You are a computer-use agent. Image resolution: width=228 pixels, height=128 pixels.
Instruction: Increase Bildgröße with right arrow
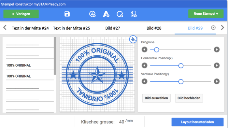[217, 50]
